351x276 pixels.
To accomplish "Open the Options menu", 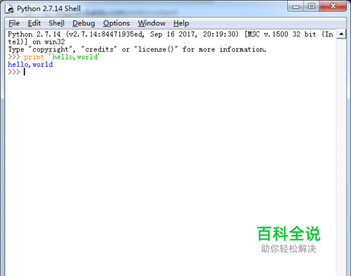I will click(117, 23).
